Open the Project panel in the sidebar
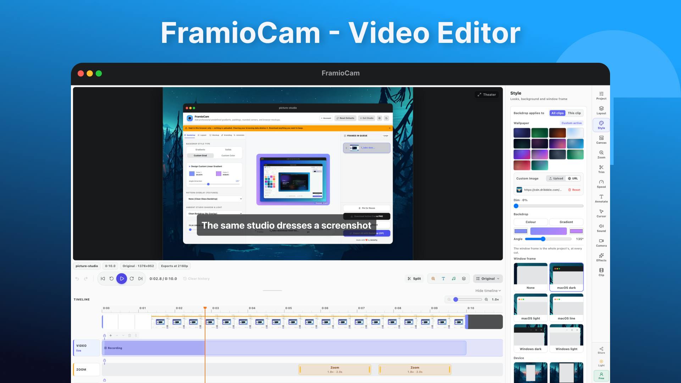681x383 pixels. [x=601, y=96]
